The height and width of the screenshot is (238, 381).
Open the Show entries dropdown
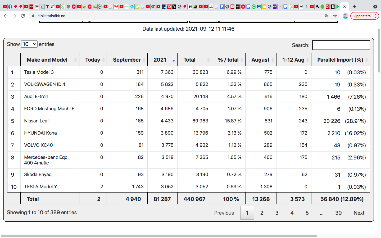click(29, 44)
